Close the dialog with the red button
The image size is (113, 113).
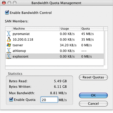4,3
